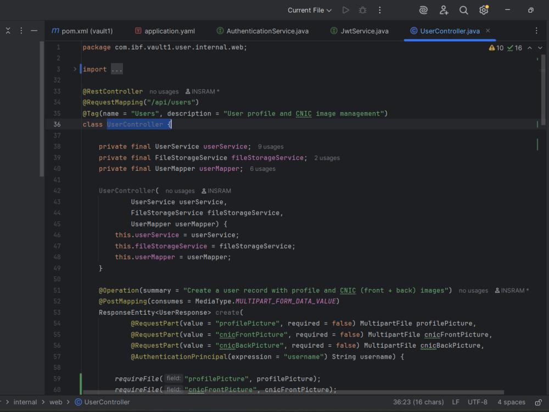
Task: Open Current File run configuration dropdown
Action: tap(310, 10)
